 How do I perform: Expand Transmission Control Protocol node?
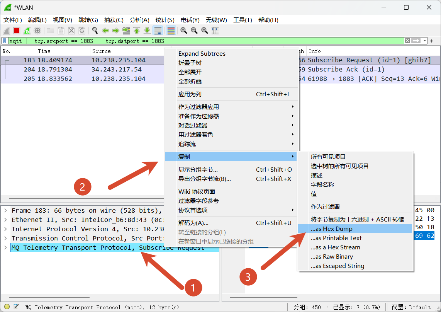[x=6, y=238]
